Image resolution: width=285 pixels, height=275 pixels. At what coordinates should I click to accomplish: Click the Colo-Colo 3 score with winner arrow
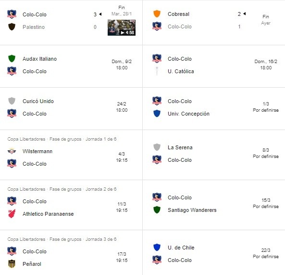point(98,14)
